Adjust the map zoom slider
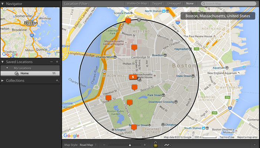260x148 pixels. [130, 145]
